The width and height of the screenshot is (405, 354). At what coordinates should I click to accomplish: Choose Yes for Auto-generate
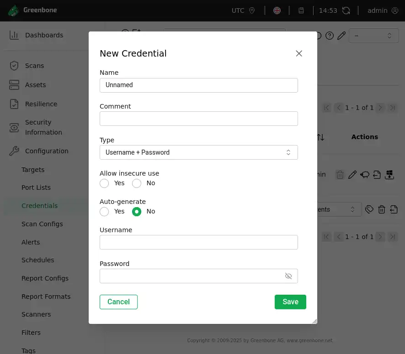(105, 212)
